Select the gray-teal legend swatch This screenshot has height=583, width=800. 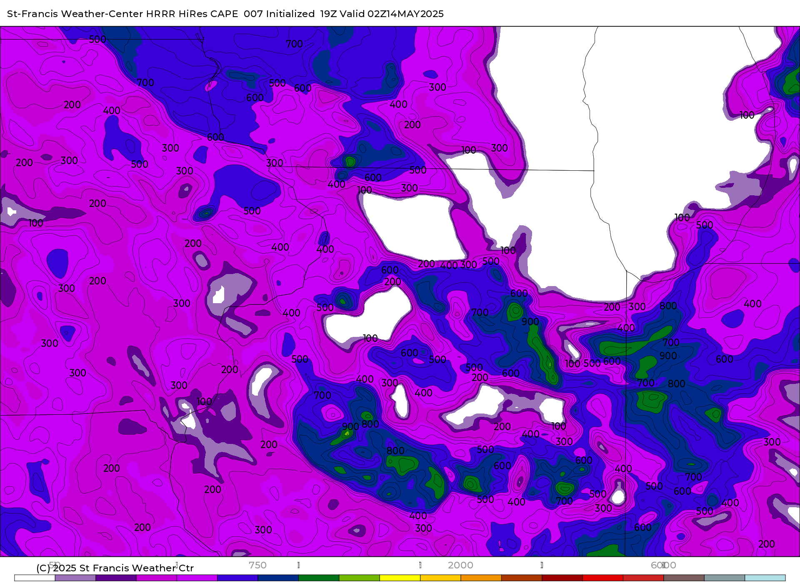click(x=725, y=578)
